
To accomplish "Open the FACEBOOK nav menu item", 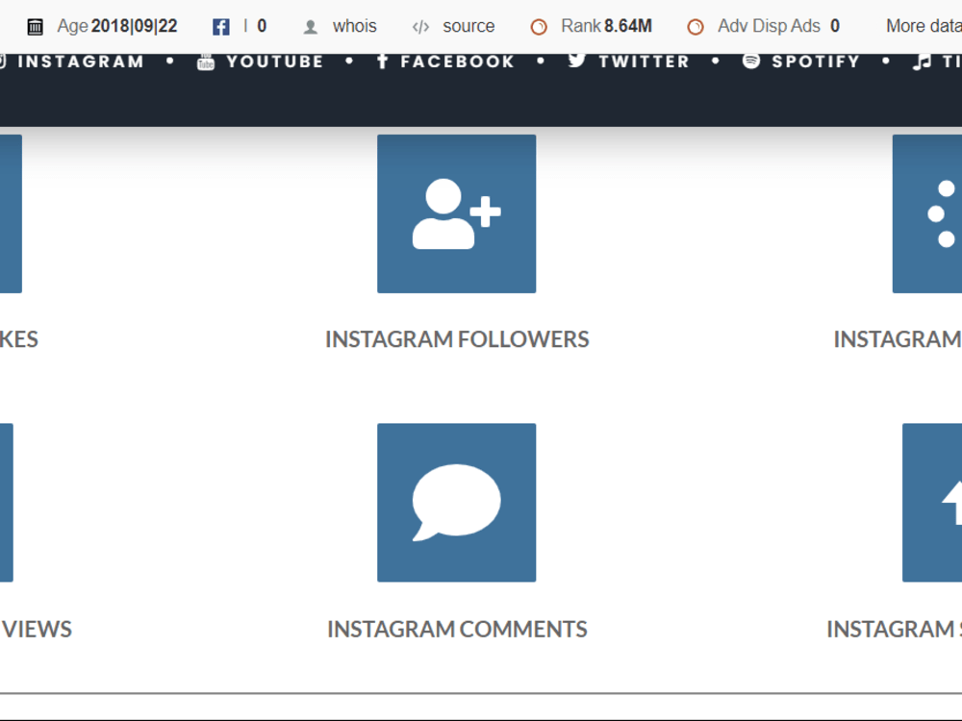I will pyautogui.click(x=457, y=62).
